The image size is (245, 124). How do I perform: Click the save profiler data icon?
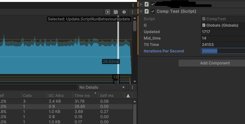(116, 12)
